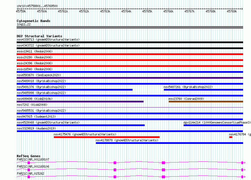Screen dimensions: 251x180
Task: Click the leftmost magenta exon of FAM21C|NM_001169107
Action: (x=29, y=163)
